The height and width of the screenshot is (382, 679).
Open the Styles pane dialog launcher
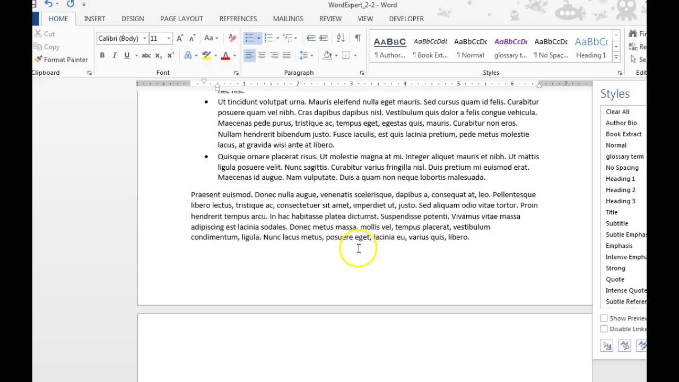pyautogui.click(x=620, y=73)
